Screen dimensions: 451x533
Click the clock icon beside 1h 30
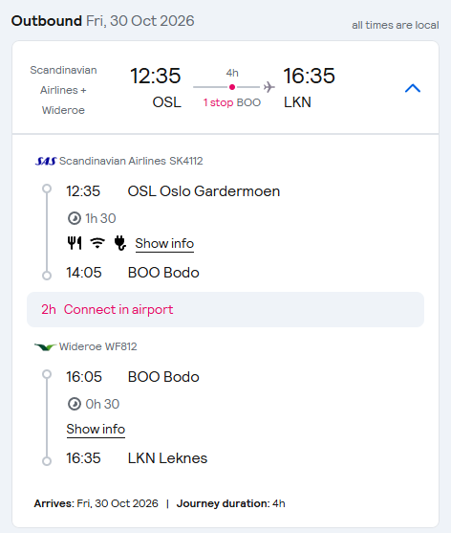(75, 218)
